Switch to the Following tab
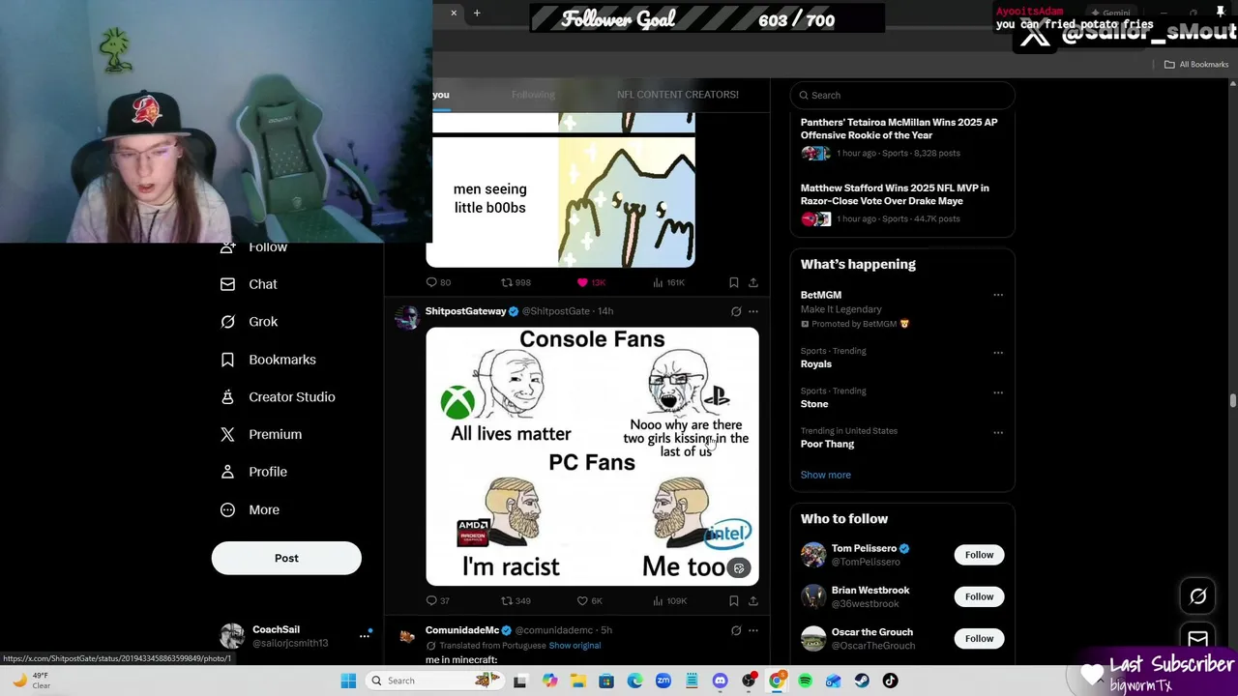The height and width of the screenshot is (696, 1238). click(533, 95)
